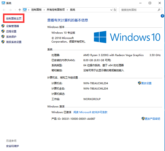Viewport: 165px width, 151px height.
Task: Click the Device Manager shield icon
Action: pos(3,26)
